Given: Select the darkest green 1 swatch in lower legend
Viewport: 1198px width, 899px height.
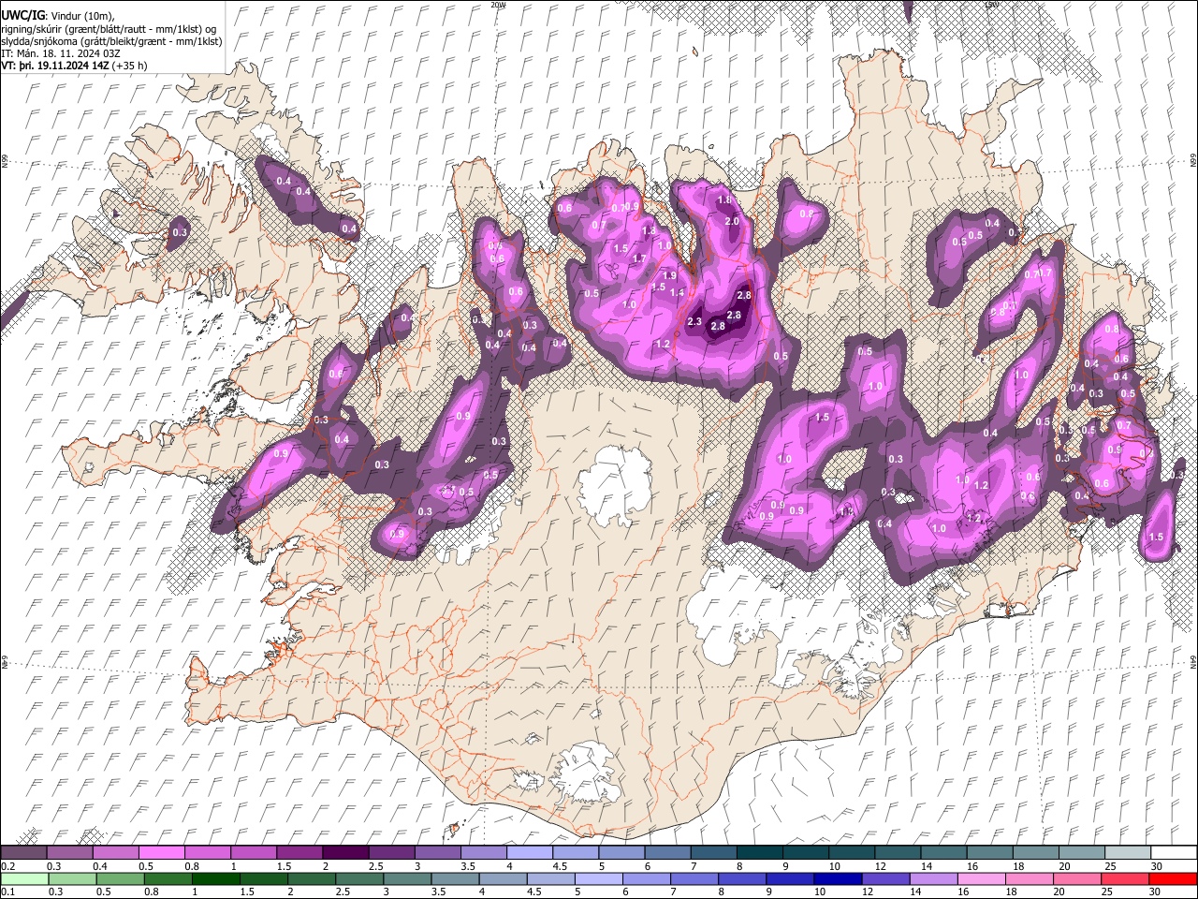Looking at the screenshot, I should (215, 878).
